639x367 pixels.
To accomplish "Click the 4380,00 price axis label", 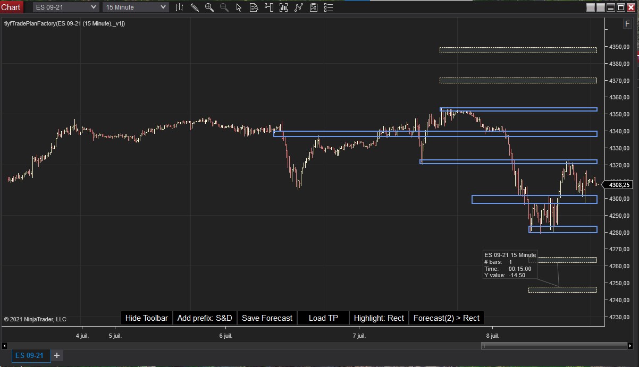I will 619,64.
